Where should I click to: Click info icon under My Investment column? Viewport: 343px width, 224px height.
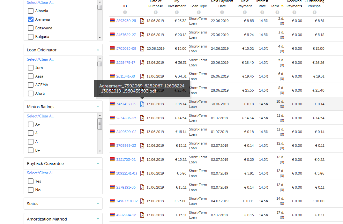(x=177, y=12)
